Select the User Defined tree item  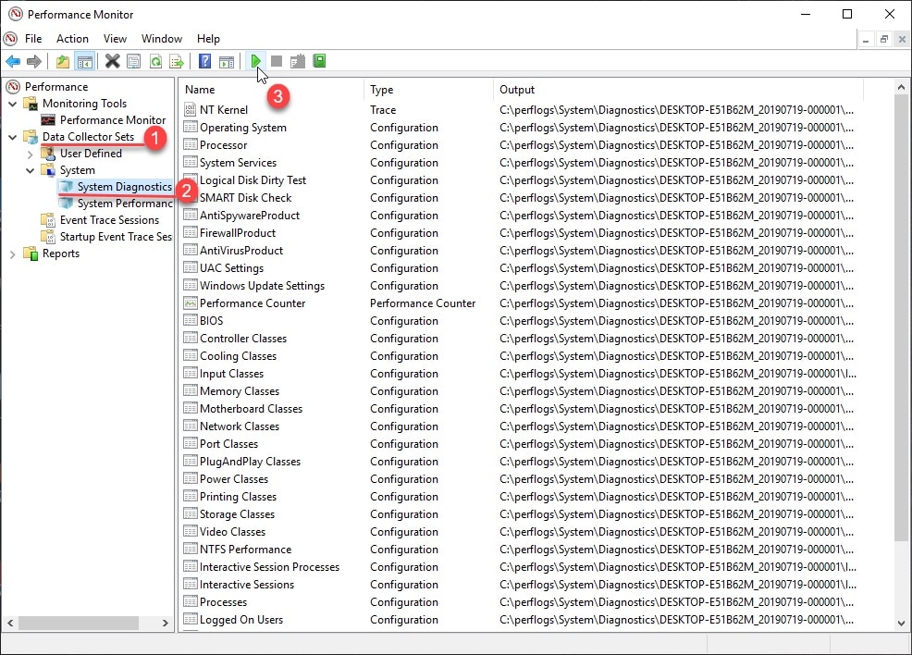[91, 154]
